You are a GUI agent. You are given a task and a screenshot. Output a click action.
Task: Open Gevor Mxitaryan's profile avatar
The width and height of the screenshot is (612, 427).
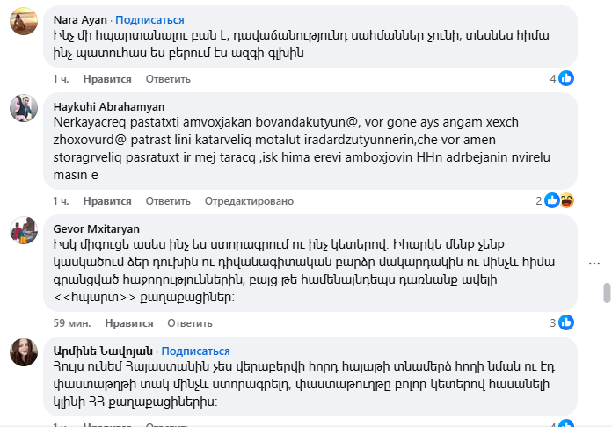22,231
